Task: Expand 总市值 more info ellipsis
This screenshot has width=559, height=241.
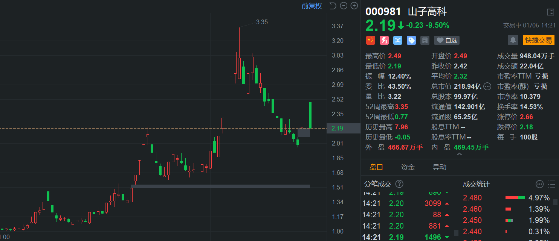Action: click(487, 86)
